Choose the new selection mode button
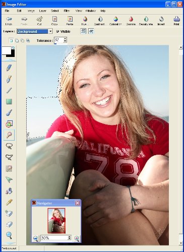Viewport: 184px width, 252px height. click(x=11, y=40)
